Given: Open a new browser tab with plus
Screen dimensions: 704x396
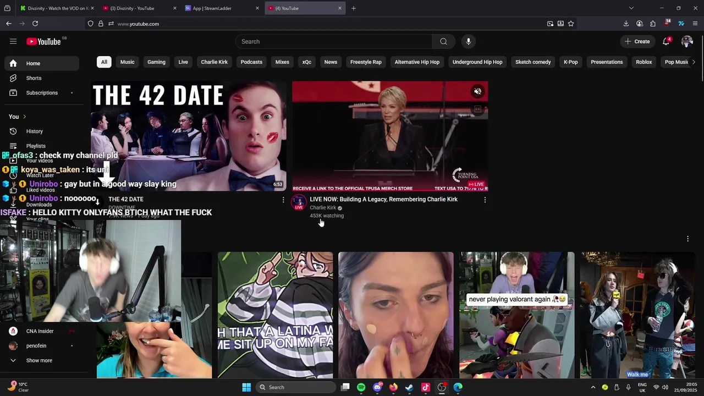Looking at the screenshot, I should click(354, 8).
